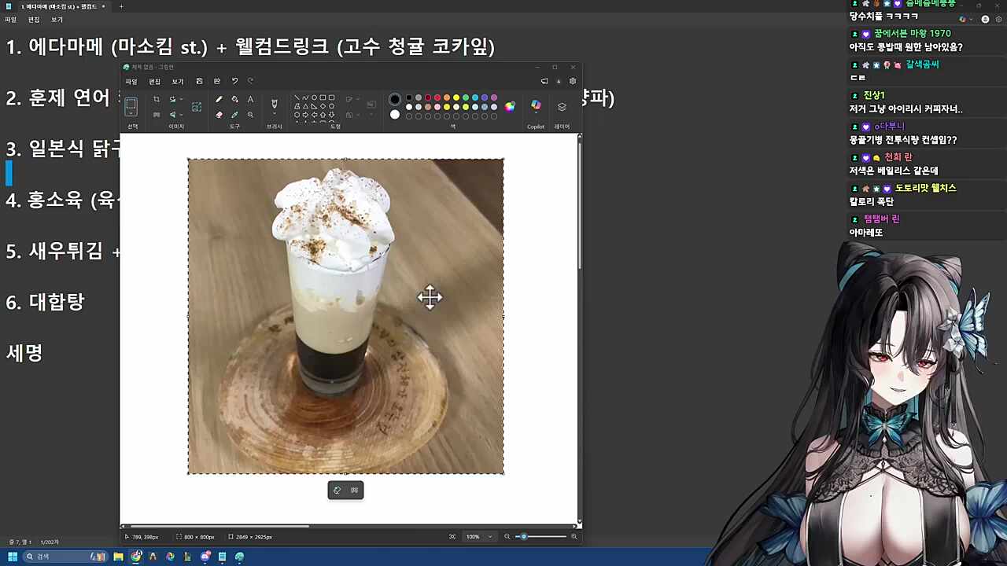Open Paint's Edit (편집) menu
Image resolution: width=1007 pixels, height=566 pixels.
pos(154,82)
